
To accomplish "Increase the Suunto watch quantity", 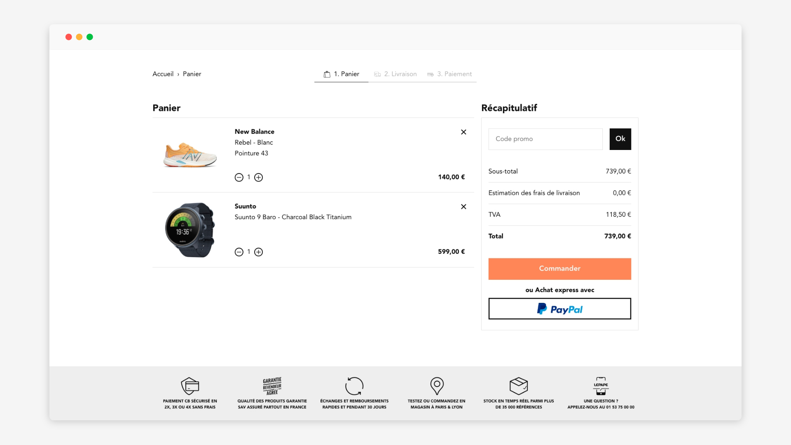I will click(259, 252).
